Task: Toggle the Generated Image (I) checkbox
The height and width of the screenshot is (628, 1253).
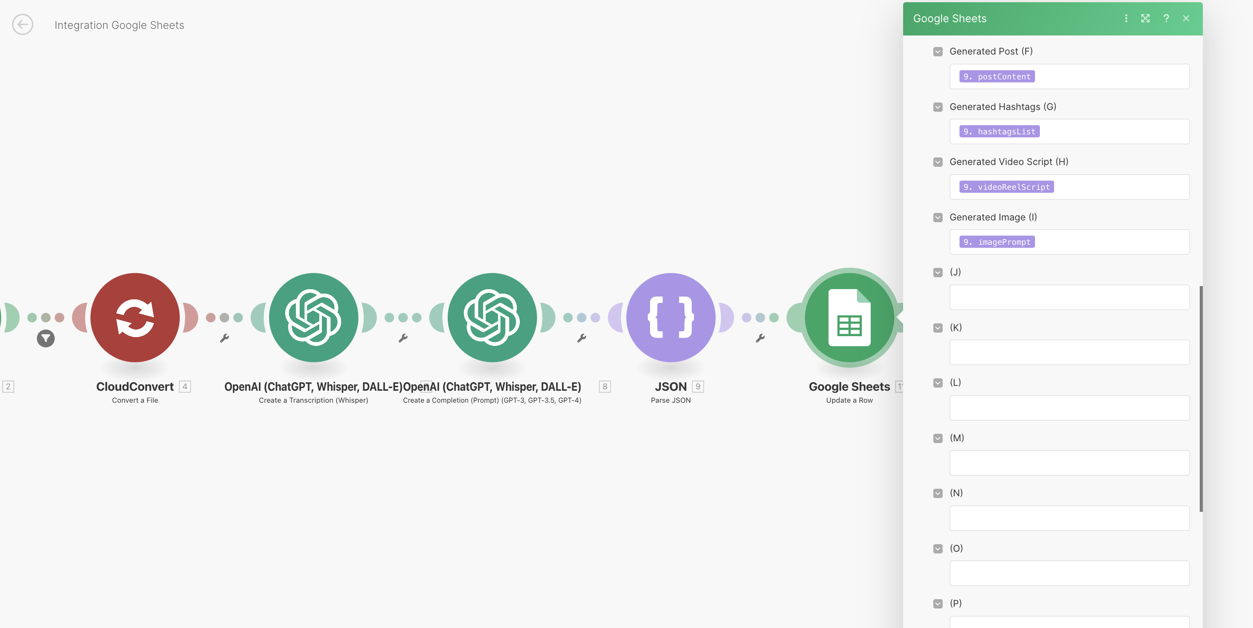Action: point(938,218)
